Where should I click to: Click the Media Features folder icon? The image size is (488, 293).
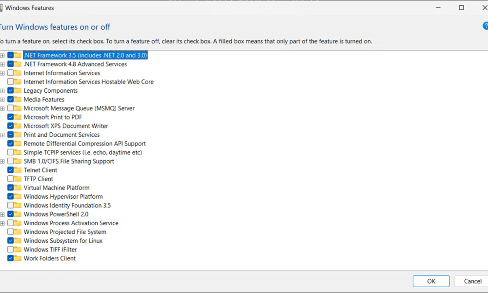tap(18, 99)
